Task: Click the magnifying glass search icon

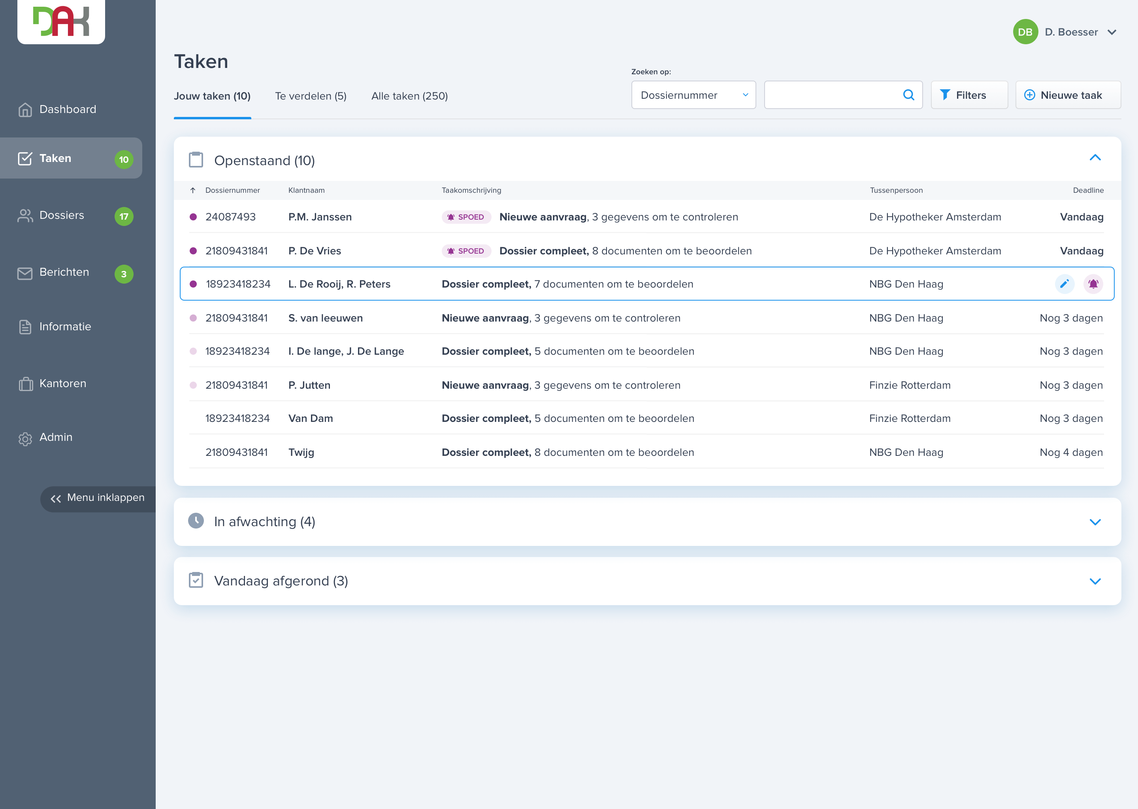Action: coord(908,95)
